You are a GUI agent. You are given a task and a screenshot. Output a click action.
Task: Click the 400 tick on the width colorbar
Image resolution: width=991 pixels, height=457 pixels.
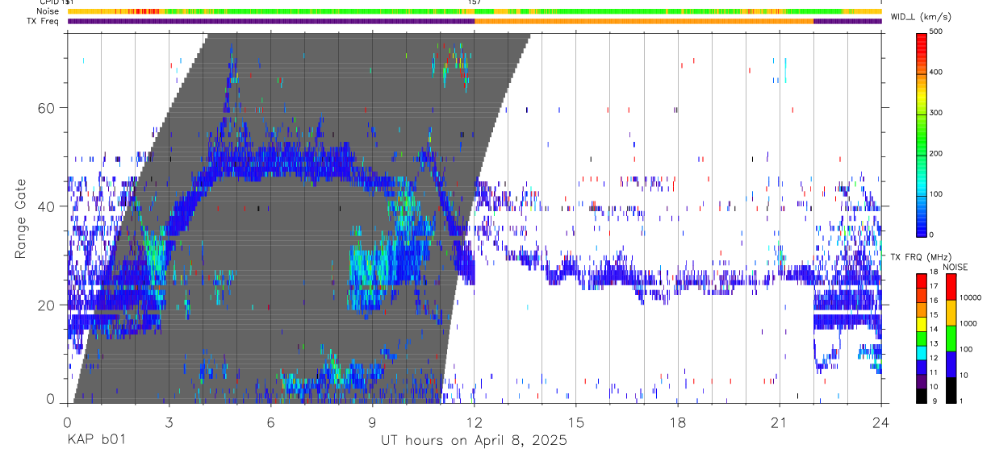[x=936, y=72]
